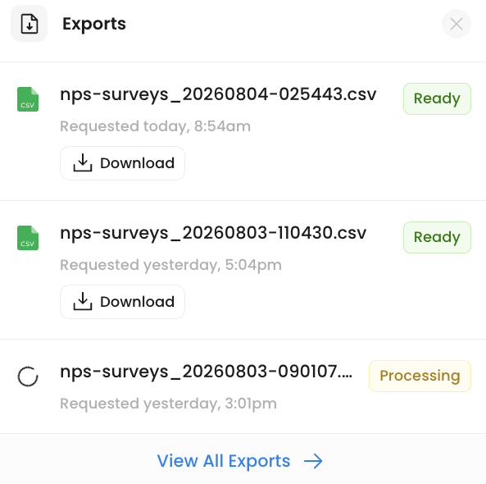Select file name nps-surveys_20260803-110430.csv
The height and width of the screenshot is (484, 486).
pos(213,233)
